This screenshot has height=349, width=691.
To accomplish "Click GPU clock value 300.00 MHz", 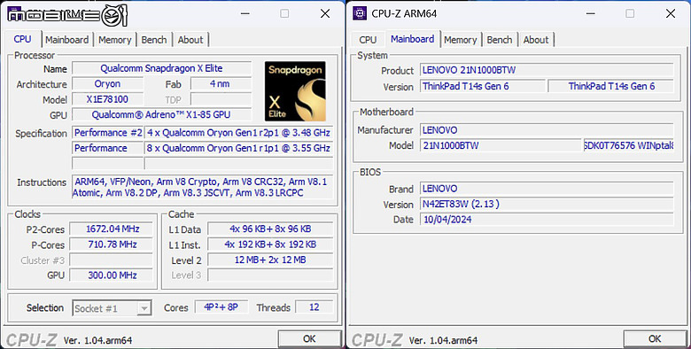I will pyautogui.click(x=112, y=275).
